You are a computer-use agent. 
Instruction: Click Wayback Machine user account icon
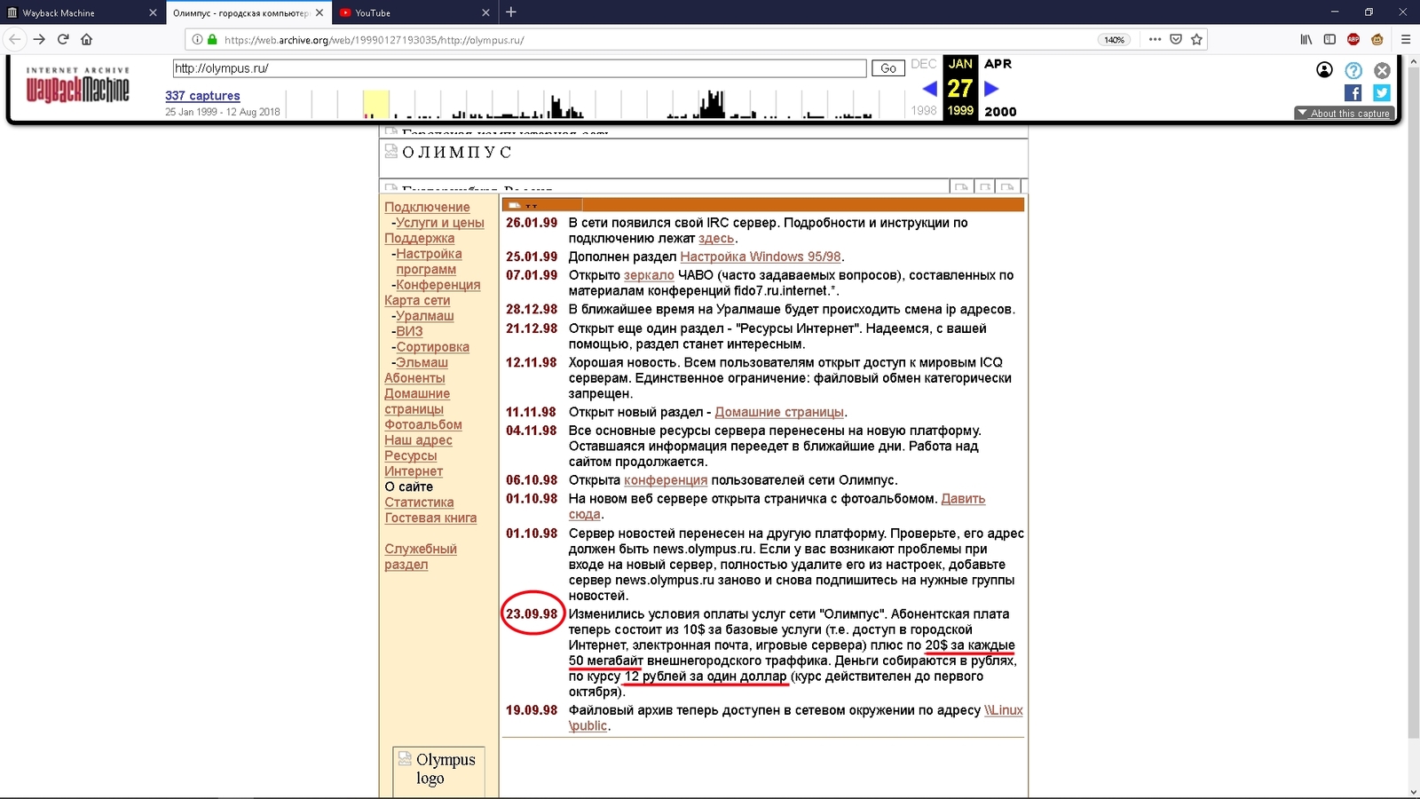(1324, 70)
